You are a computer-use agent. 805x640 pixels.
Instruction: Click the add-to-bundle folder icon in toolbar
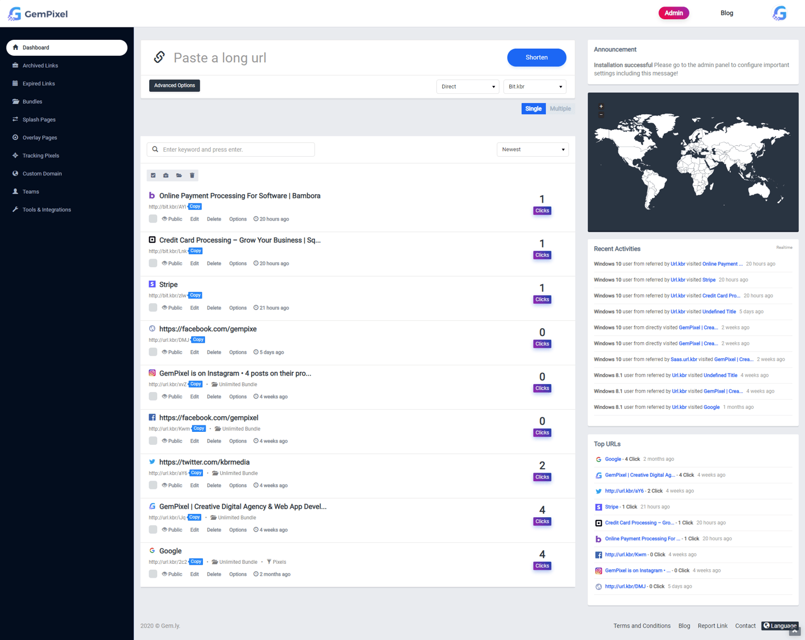(x=179, y=175)
